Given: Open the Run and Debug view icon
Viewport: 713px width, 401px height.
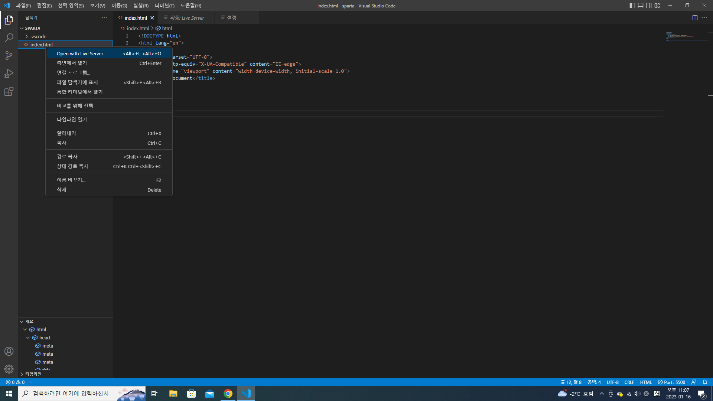Looking at the screenshot, I should click(x=9, y=74).
